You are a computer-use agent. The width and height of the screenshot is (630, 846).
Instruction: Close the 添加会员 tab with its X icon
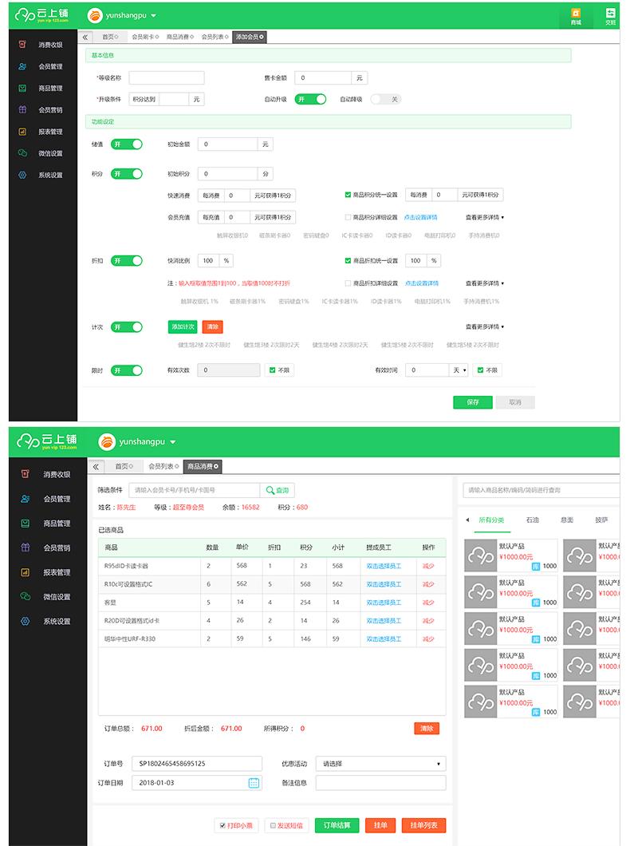[262, 37]
